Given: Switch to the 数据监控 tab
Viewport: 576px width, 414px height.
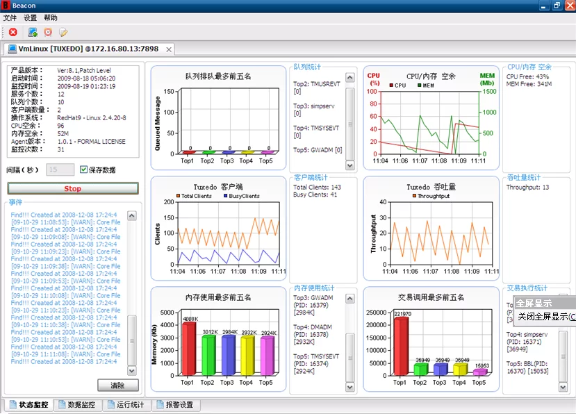Looking at the screenshot, I should click(78, 405).
